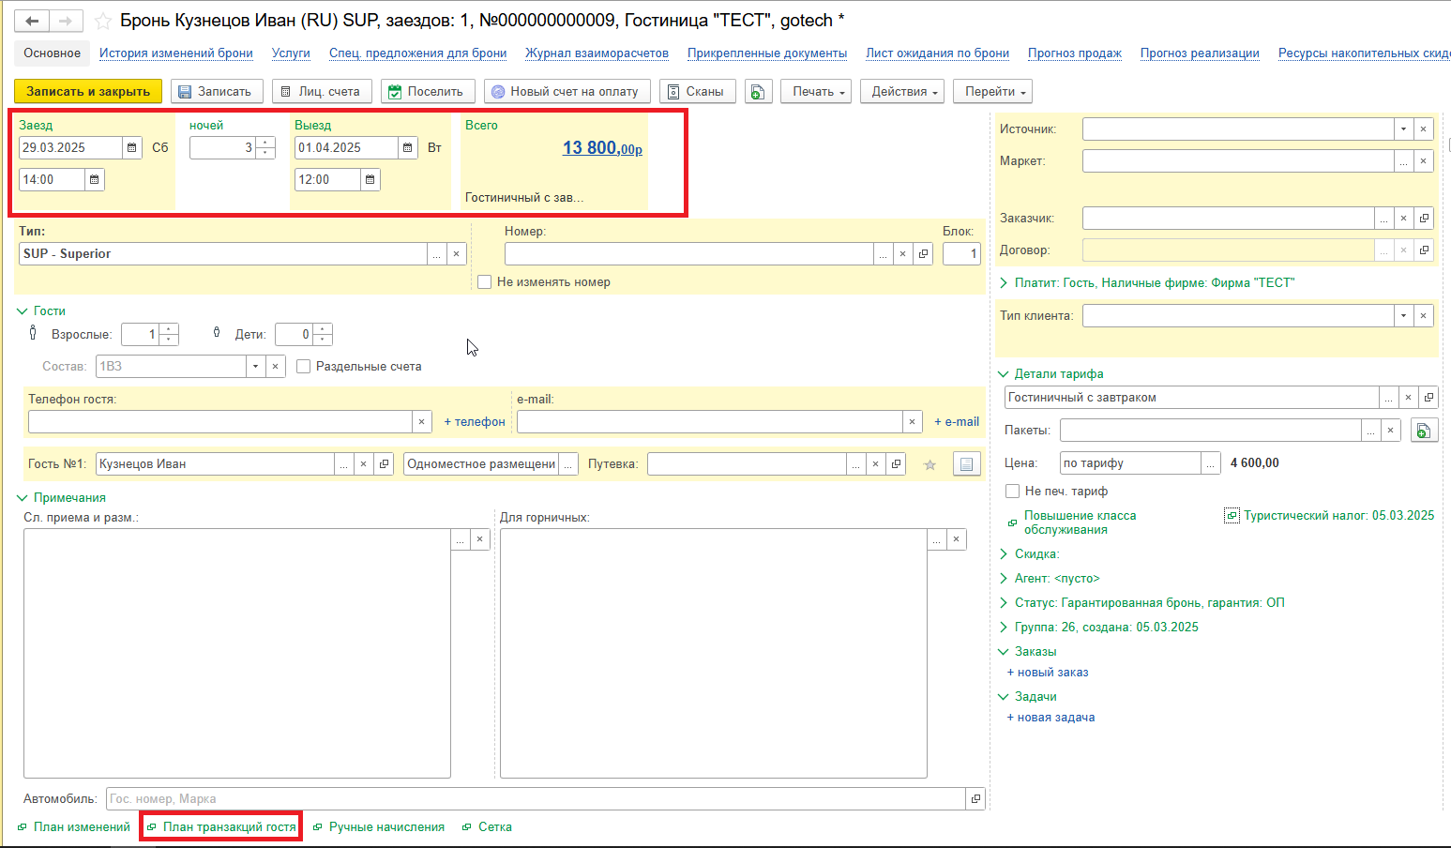1451x848 pixels.
Task: Click the Автомобиль input field
Action: click(536, 798)
